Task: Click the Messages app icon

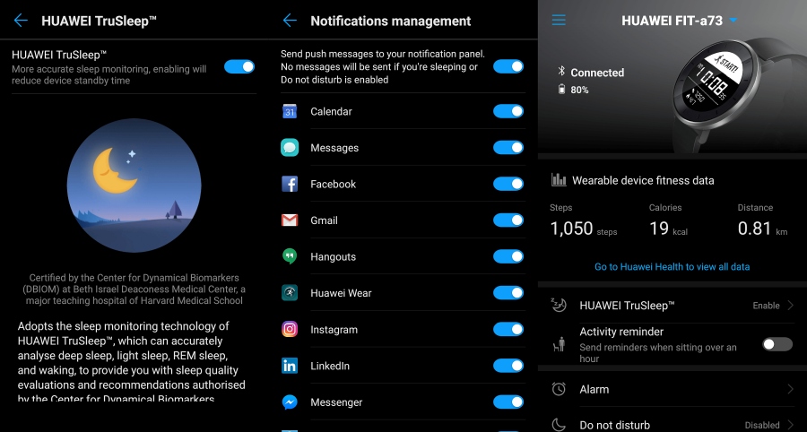Action: click(x=290, y=148)
